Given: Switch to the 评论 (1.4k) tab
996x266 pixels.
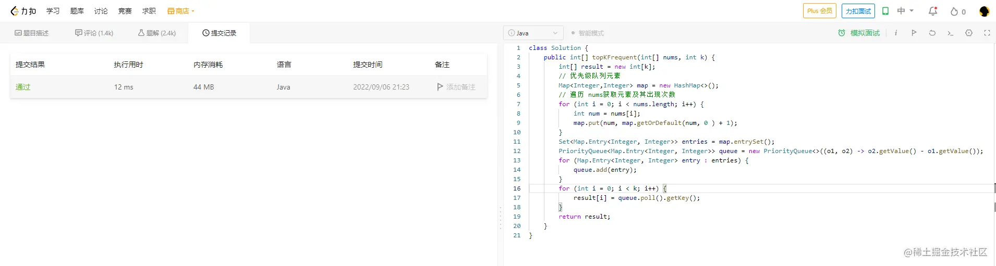Looking at the screenshot, I should pyautogui.click(x=94, y=33).
